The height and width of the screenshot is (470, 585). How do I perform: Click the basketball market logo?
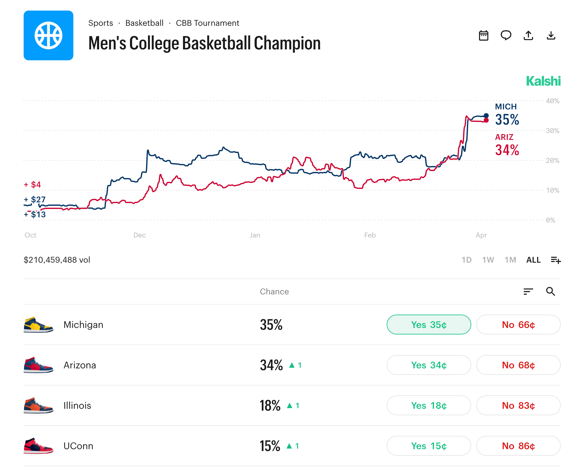[x=48, y=35]
